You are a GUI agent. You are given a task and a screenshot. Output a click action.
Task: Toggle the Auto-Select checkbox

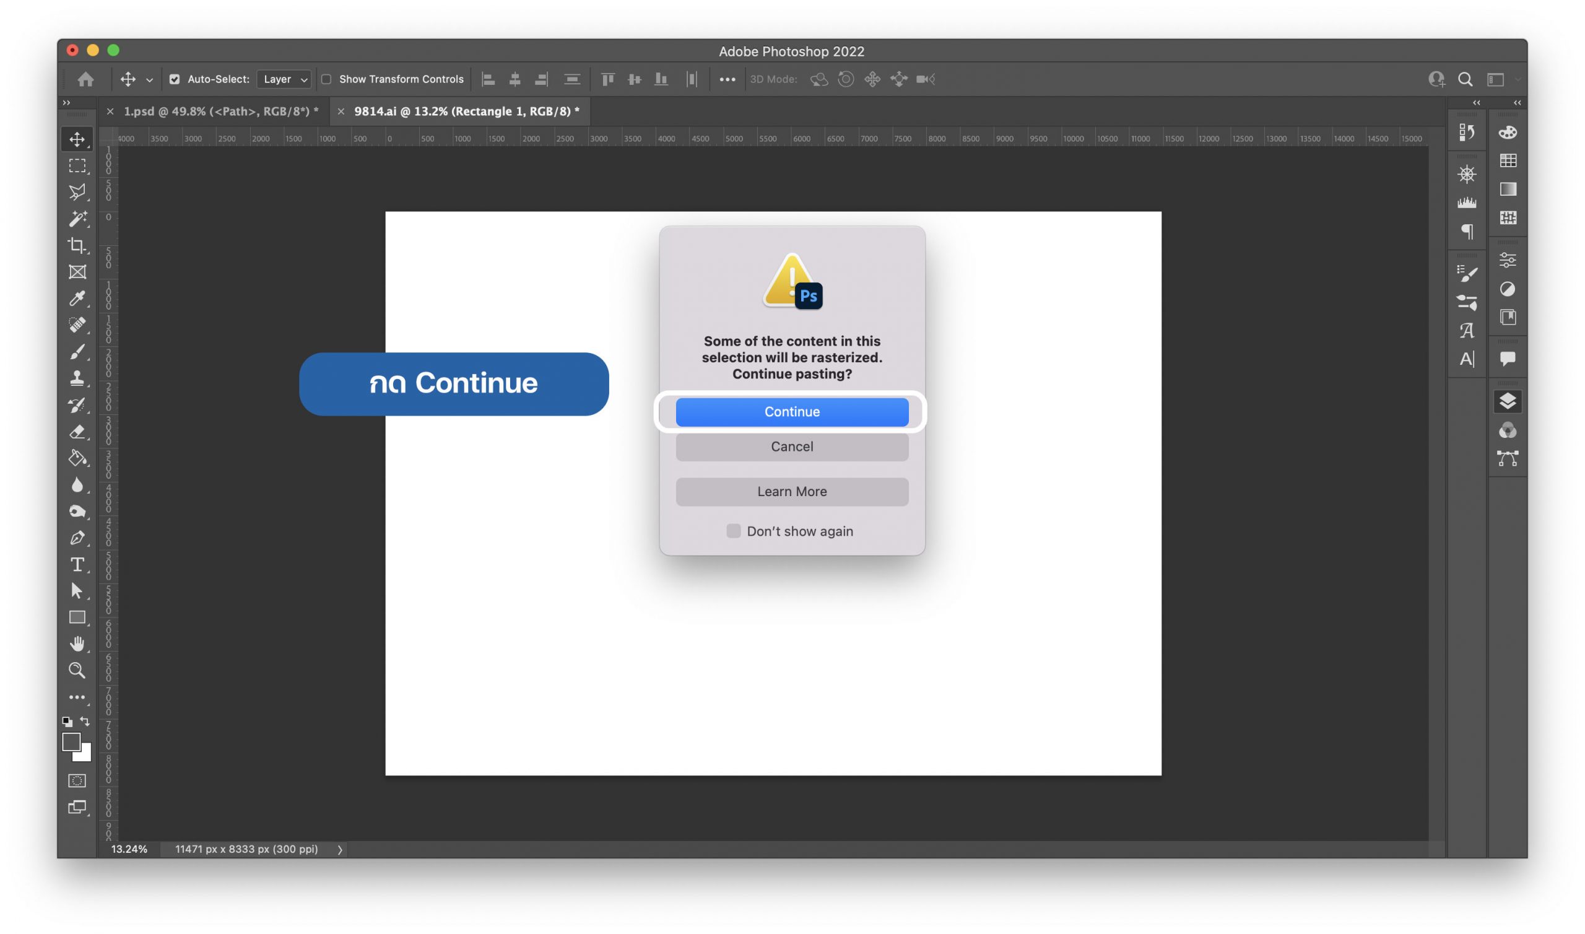click(x=174, y=79)
